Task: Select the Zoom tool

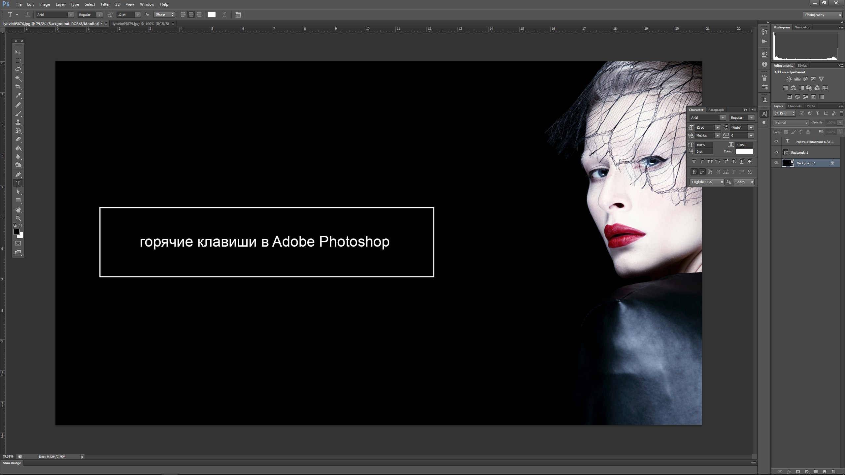Action: 18,218
